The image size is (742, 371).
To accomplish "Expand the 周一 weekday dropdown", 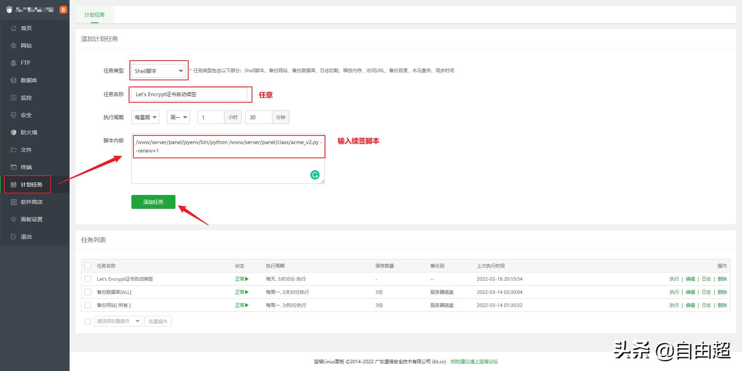I will pyautogui.click(x=178, y=117).
